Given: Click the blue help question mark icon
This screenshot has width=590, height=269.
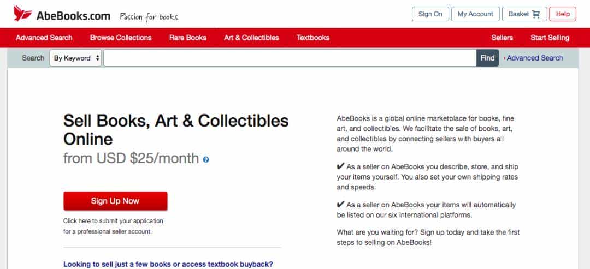Looking at the screenshot, I should (x=206, y=160).
